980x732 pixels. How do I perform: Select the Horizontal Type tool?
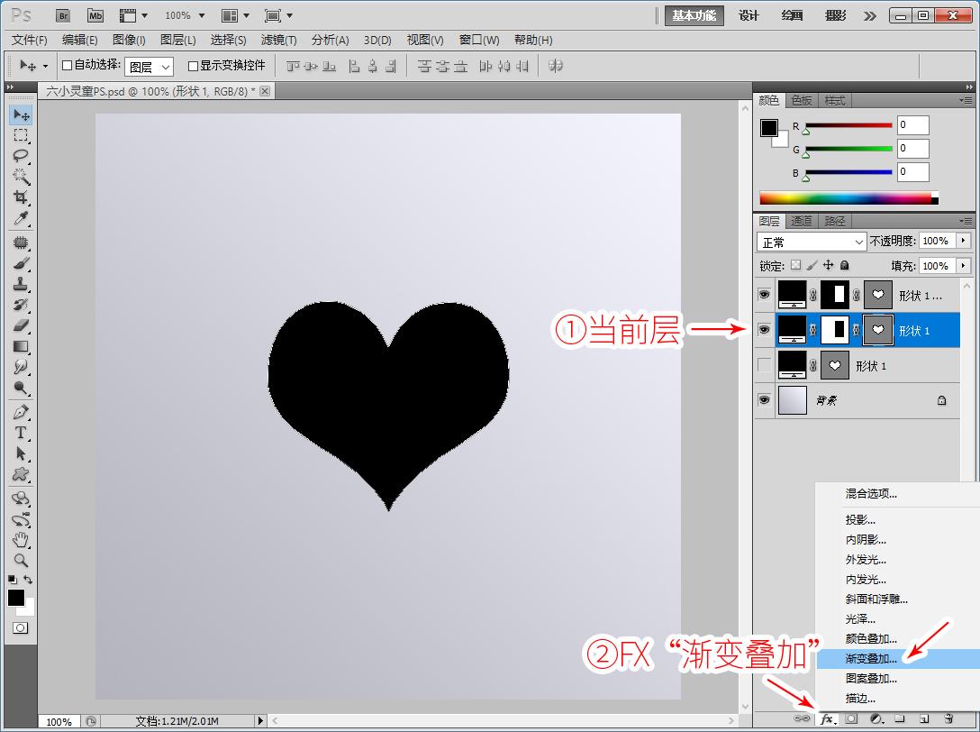(x=21, y=433)
